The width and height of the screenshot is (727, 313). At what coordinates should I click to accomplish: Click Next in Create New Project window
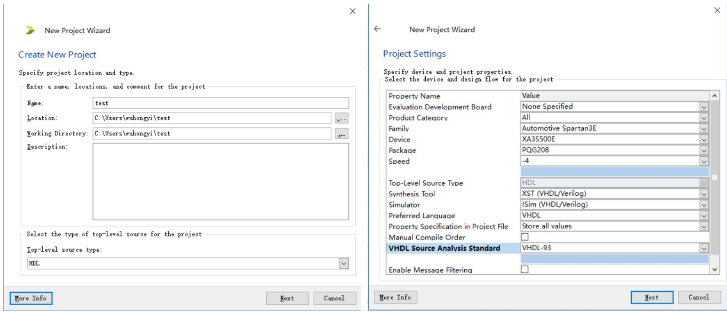point(287,298)
